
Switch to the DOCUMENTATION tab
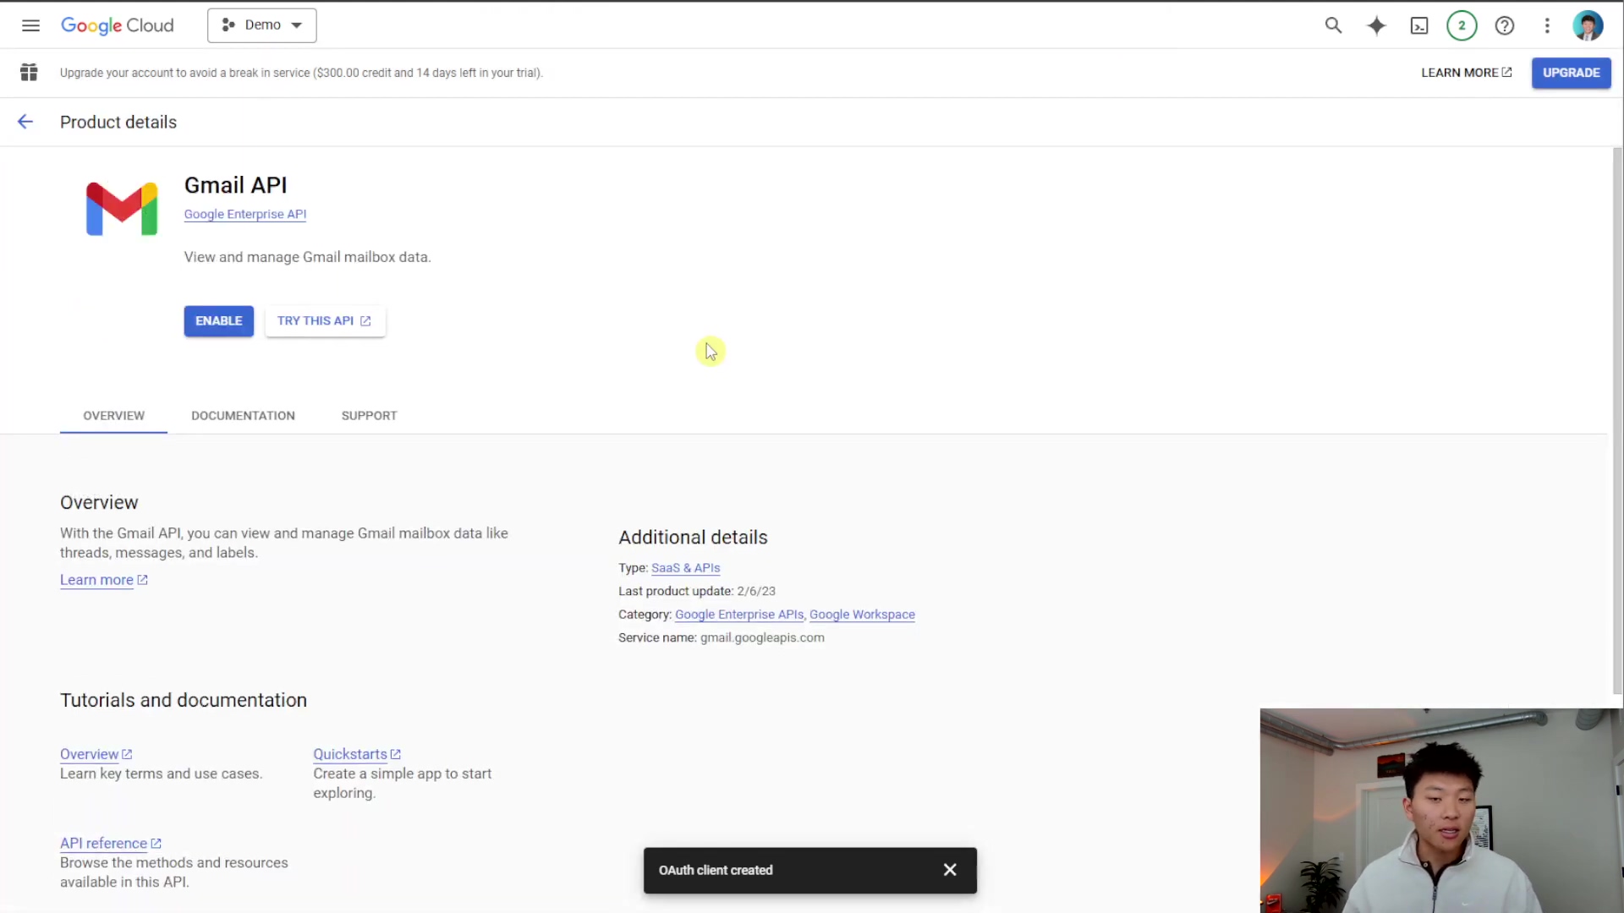[243, 416]
